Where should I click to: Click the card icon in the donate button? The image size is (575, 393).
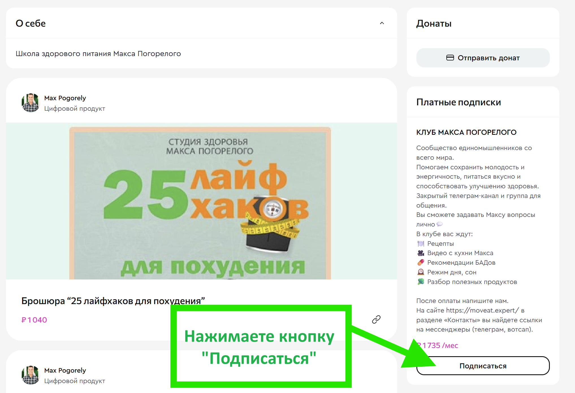click(x=450, y=58)
